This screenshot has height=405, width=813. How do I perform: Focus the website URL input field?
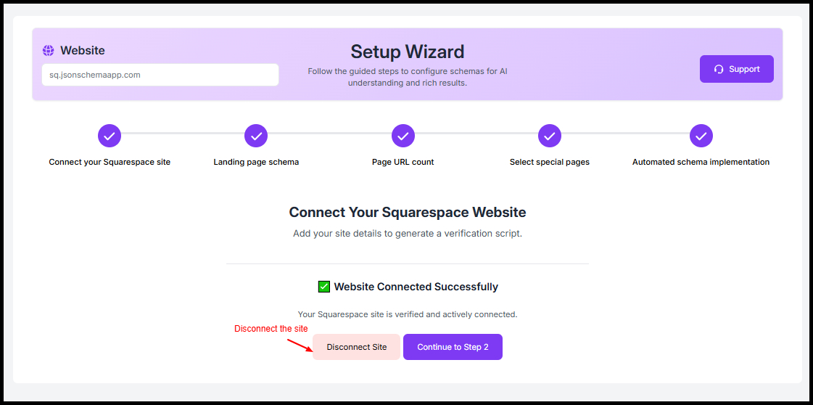pos(160,75)
